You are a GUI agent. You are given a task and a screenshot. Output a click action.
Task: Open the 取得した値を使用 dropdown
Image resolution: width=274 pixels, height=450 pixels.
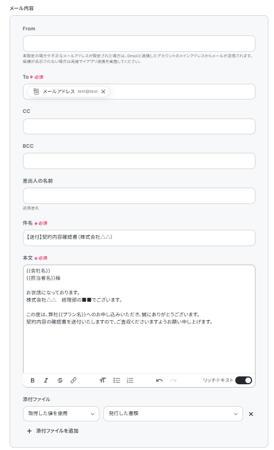click(x=61, y=413)
